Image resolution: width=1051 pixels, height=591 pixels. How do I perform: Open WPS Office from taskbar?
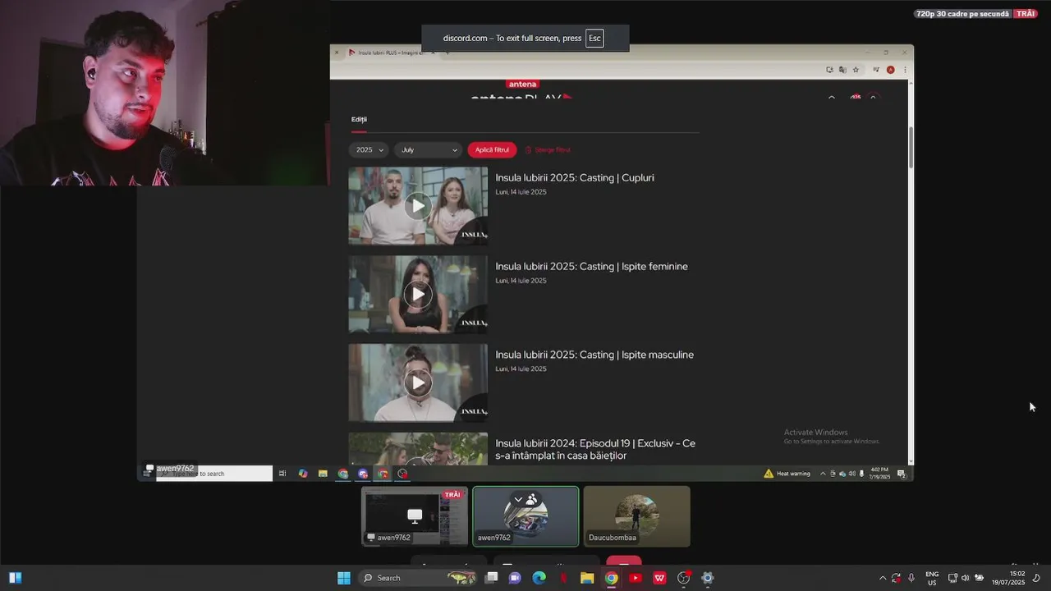(x=659, y=578)
